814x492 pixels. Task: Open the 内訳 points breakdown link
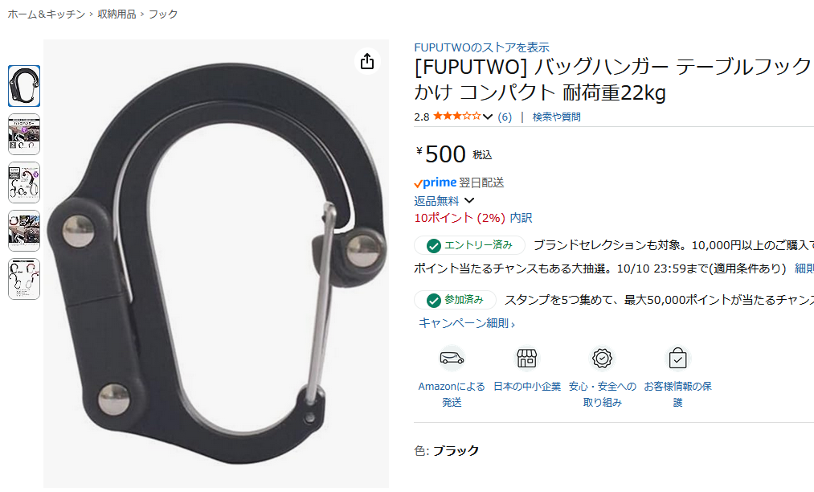pyautogui.click(x=521, y=218)
